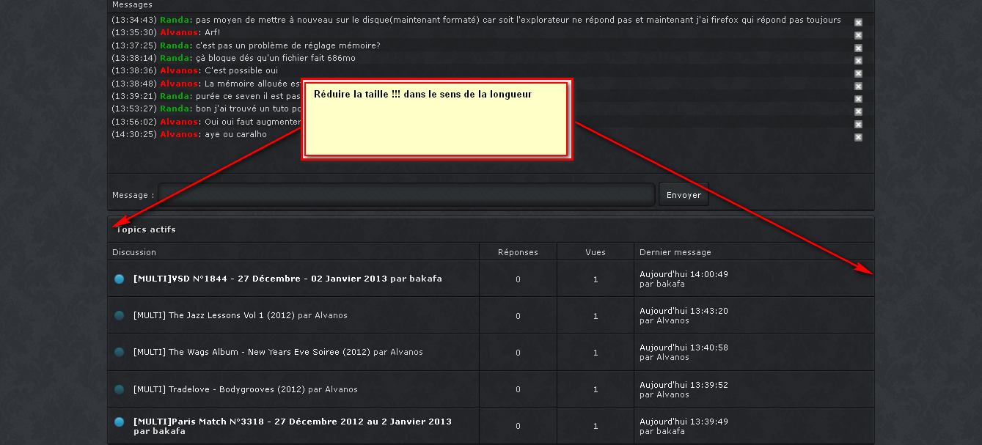Screen dimensions: 982x445
Task: Click username Randa in 13:34:43 message
Action: 175,20
